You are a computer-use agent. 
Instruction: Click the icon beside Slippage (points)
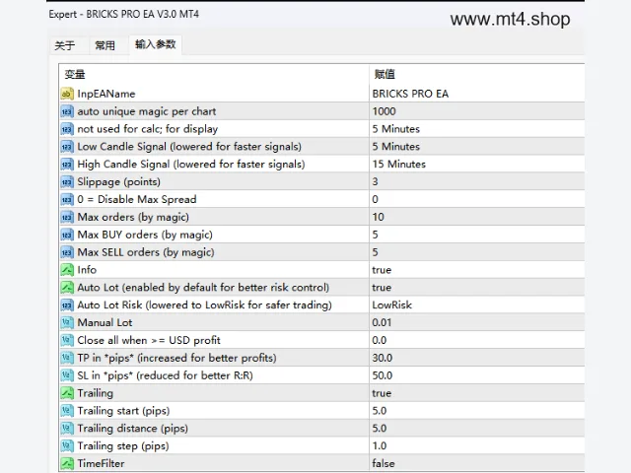click(x=67, y=181)
